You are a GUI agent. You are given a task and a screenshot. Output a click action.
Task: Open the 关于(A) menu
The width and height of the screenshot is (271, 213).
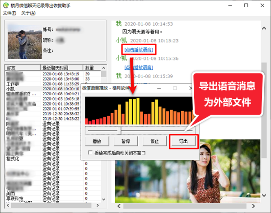(x=28, y=13)
